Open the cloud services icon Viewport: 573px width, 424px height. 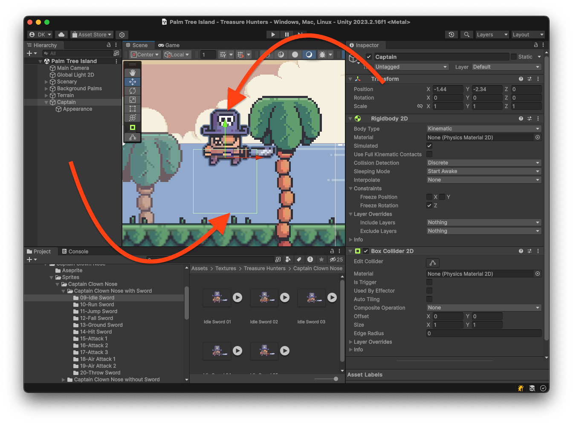[61, 35]
